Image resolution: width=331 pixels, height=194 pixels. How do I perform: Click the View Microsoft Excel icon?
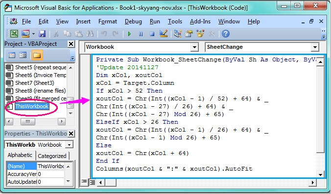(14, 34)
